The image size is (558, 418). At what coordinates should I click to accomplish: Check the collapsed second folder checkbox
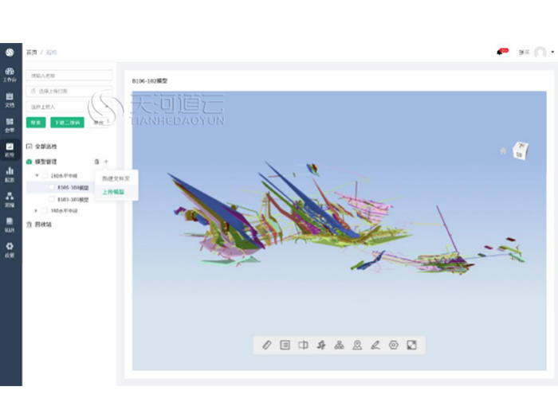pos(45,211)
